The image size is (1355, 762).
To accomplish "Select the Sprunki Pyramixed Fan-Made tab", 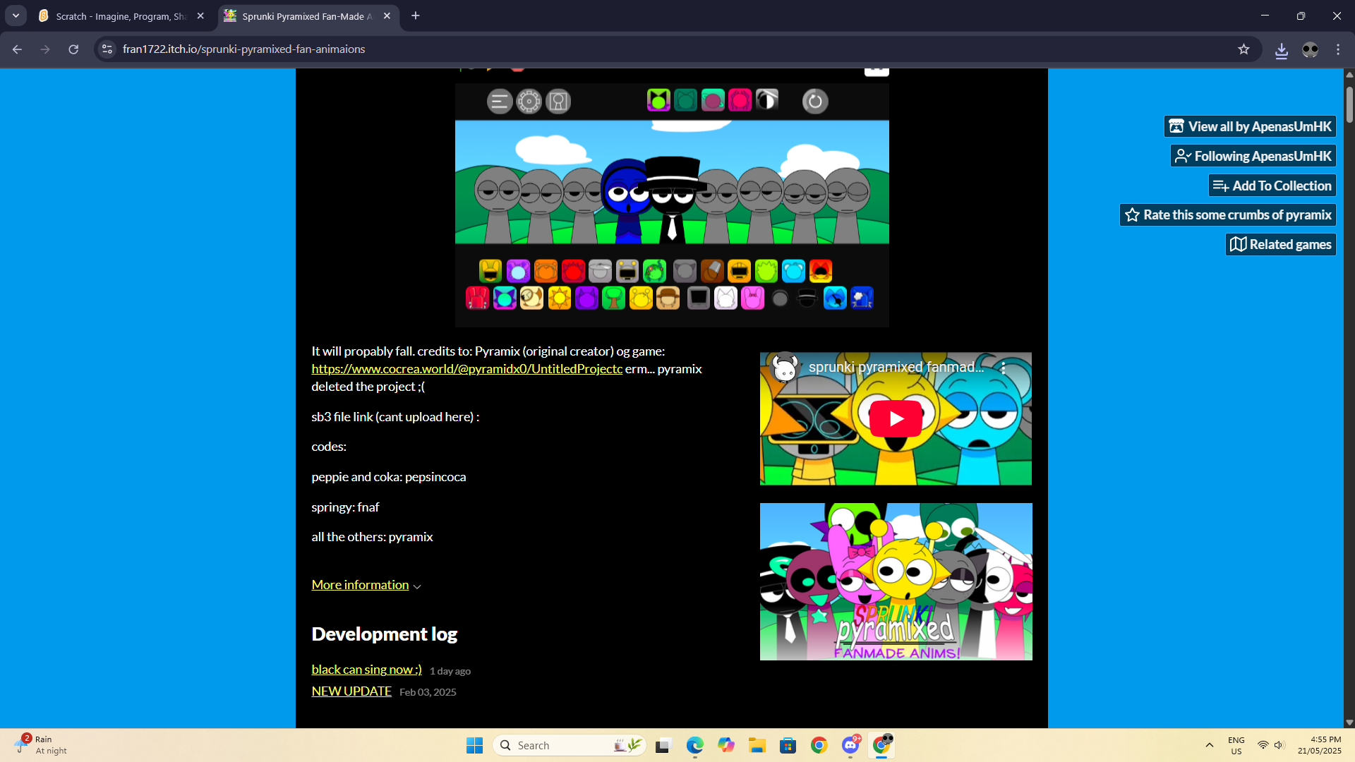I will pyautogui.click(x=307, y=16).
